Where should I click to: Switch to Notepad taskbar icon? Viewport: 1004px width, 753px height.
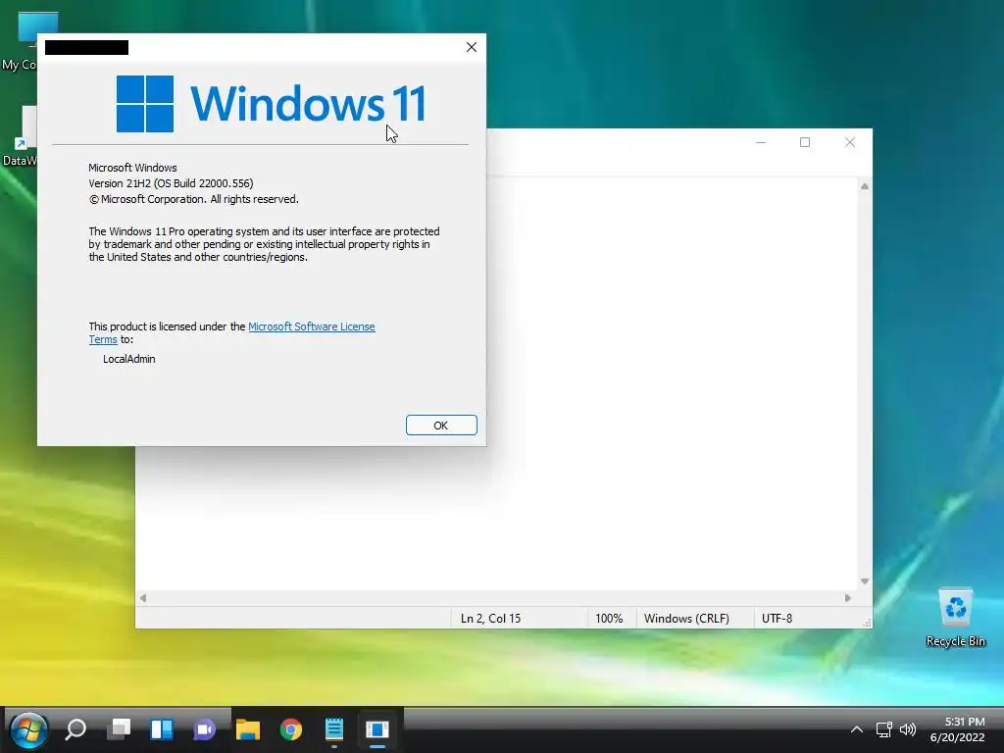click(x=334, y=729)
